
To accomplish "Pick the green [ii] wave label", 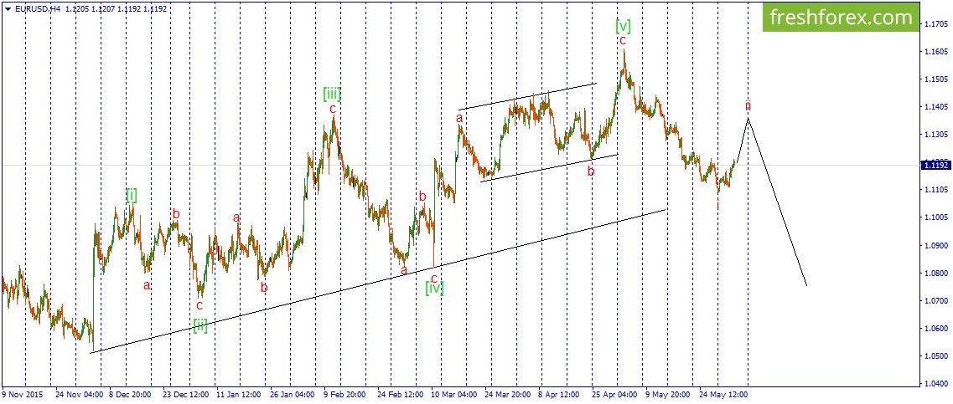I will [x=200, y=325].
